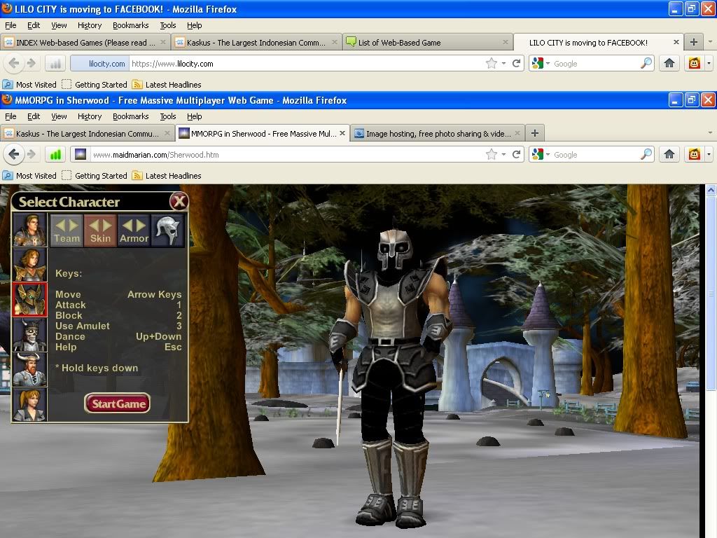
Task: Open new tab in Sherwood Firefox window
Action: [x=534, y=133]
